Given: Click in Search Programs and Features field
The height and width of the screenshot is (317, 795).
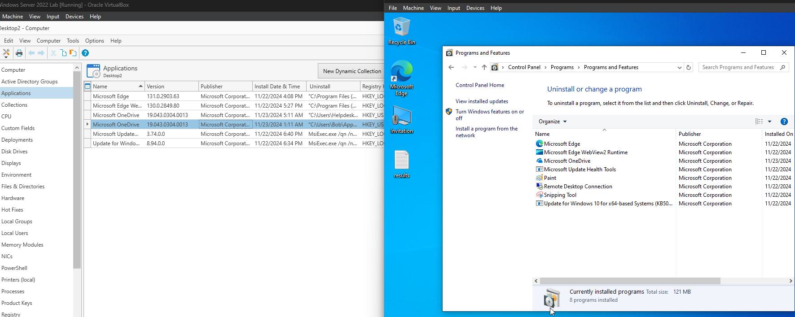Looking at the screenshot, I should (738, 67).
